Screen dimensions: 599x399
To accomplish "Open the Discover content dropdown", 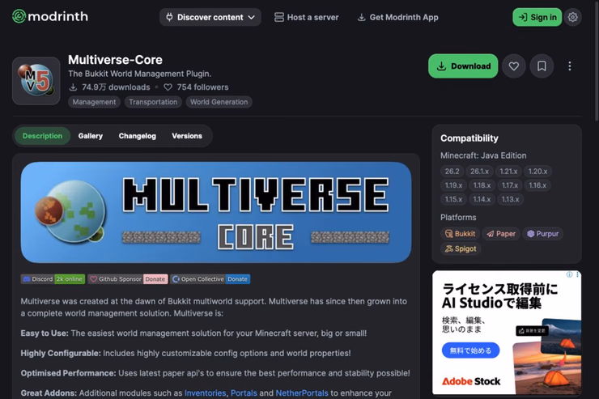I will [210, 17].
